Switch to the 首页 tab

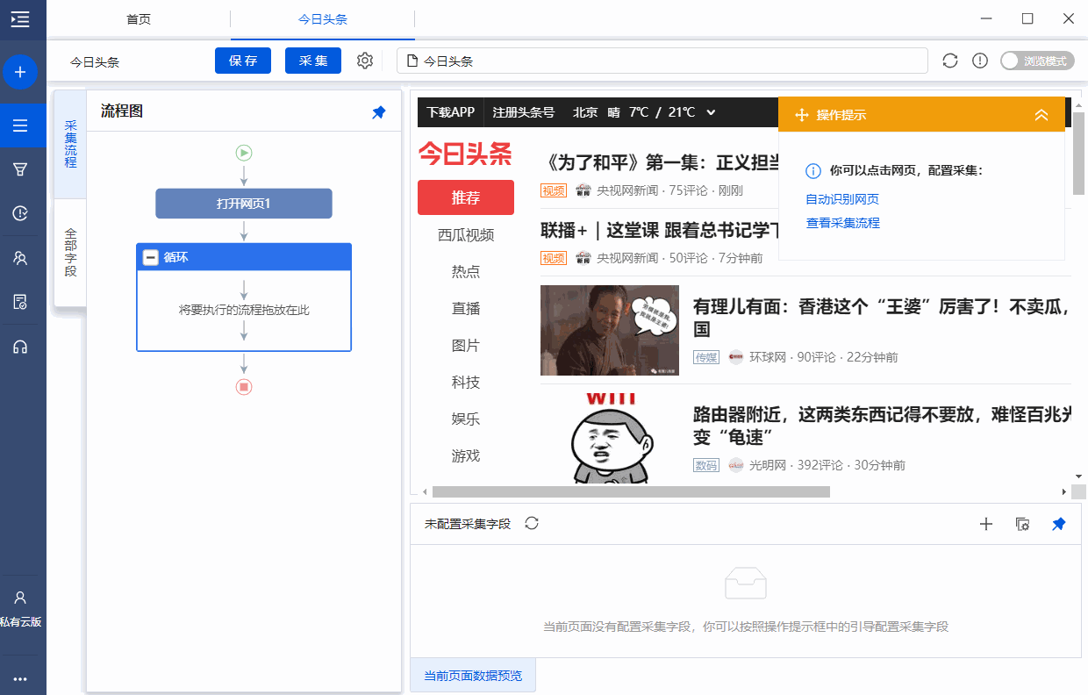pos(139,18)
